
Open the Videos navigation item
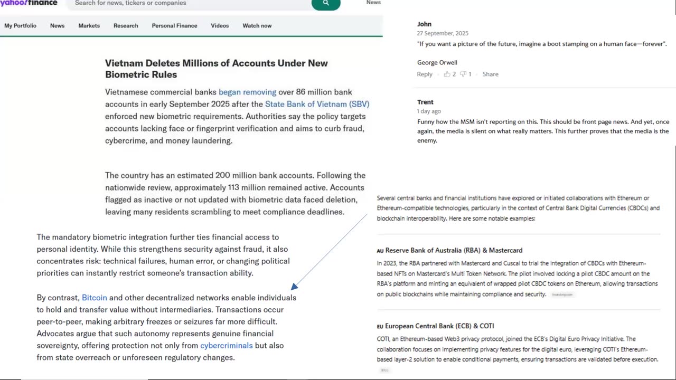[x=220, y=25]
